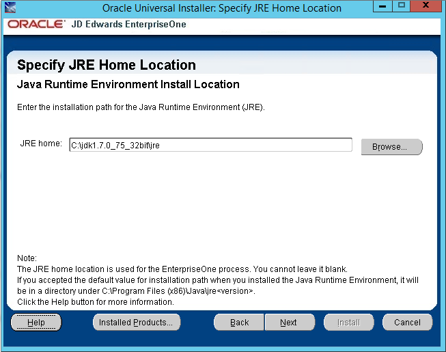Go Back to previous installer step
The image size is (446, 352).
239,323
